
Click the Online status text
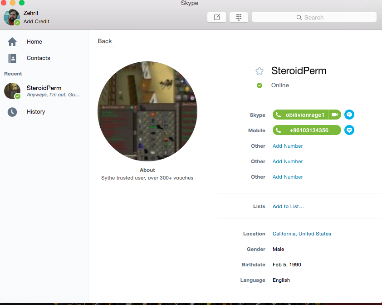pos(280,85)
